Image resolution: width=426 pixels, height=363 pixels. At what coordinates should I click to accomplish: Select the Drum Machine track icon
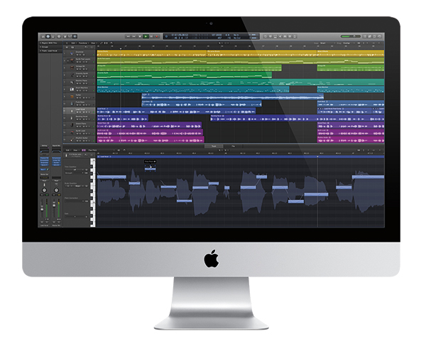click(72, 89)
